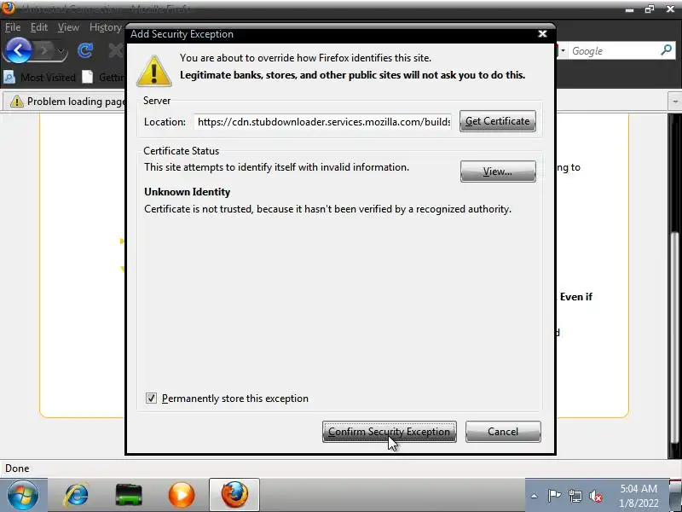The image size is (682, 512).
Task: Confirm the security exception
Action: pos(390,432)
